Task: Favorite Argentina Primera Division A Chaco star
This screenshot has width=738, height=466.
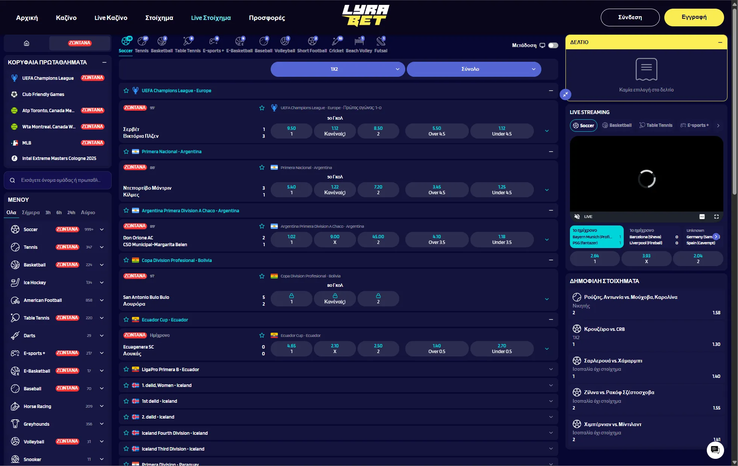Action: 126,210
